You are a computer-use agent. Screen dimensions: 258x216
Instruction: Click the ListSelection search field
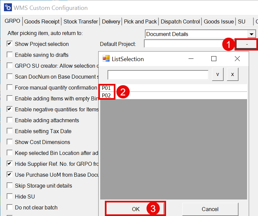pos(158,75)
